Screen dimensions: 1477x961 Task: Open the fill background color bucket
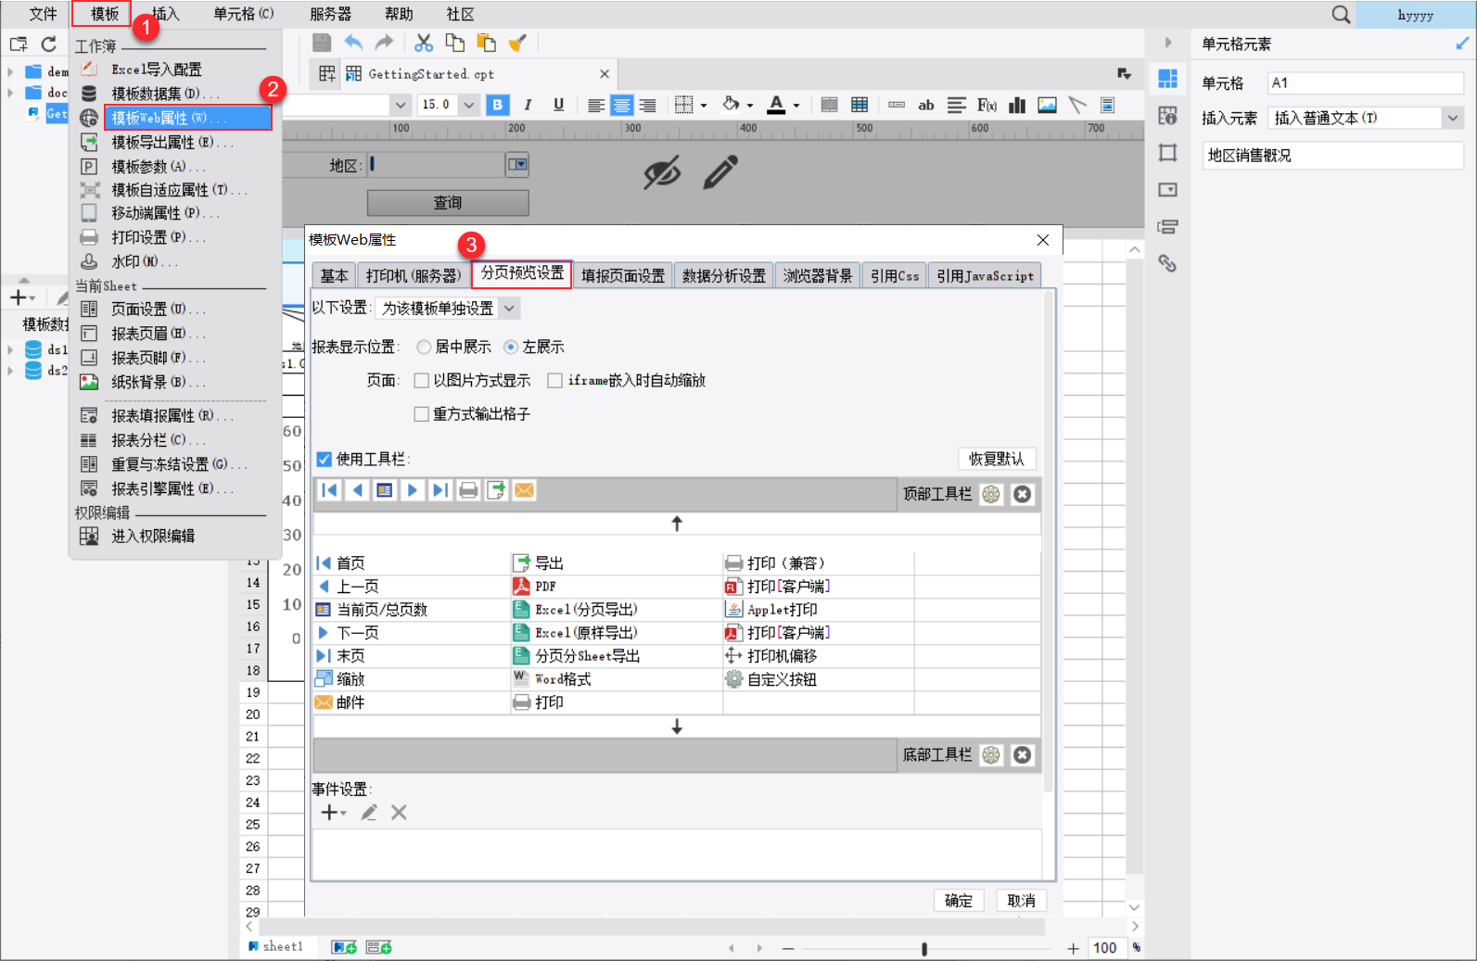point(737,105)
